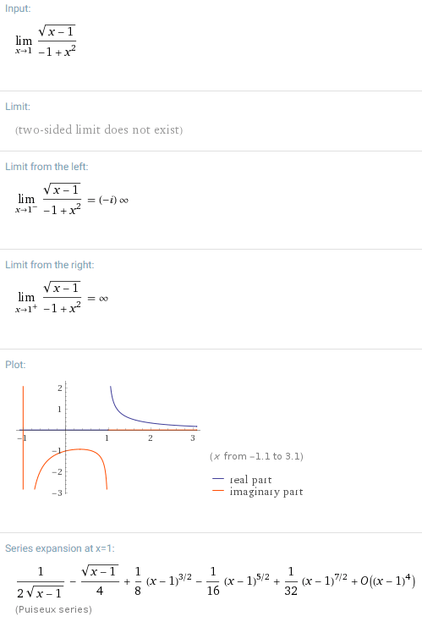Screen dimensions: 422x622
Task: Click the O((x−1)^4) term
Action: tap(388, 581)
